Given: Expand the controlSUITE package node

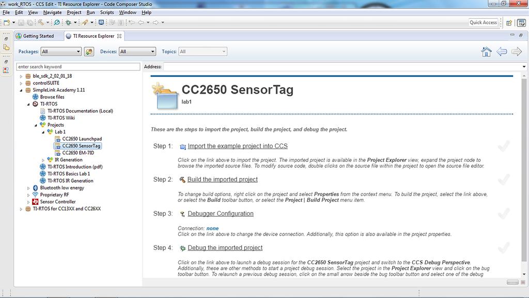Looking at the screenshot, I should point(21,83).
